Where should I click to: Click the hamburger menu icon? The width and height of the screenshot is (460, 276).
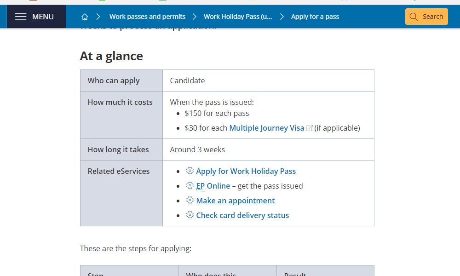pos(21,17)
